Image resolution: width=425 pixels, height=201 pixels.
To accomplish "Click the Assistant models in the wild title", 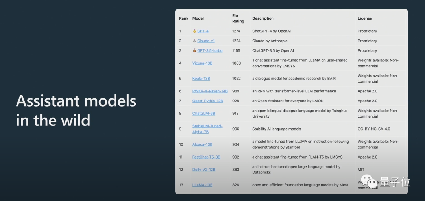I will (76, 111).
